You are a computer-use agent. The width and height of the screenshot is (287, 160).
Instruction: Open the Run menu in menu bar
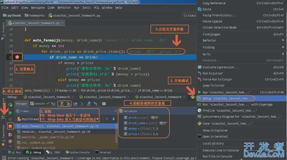(x=77, y=8)
